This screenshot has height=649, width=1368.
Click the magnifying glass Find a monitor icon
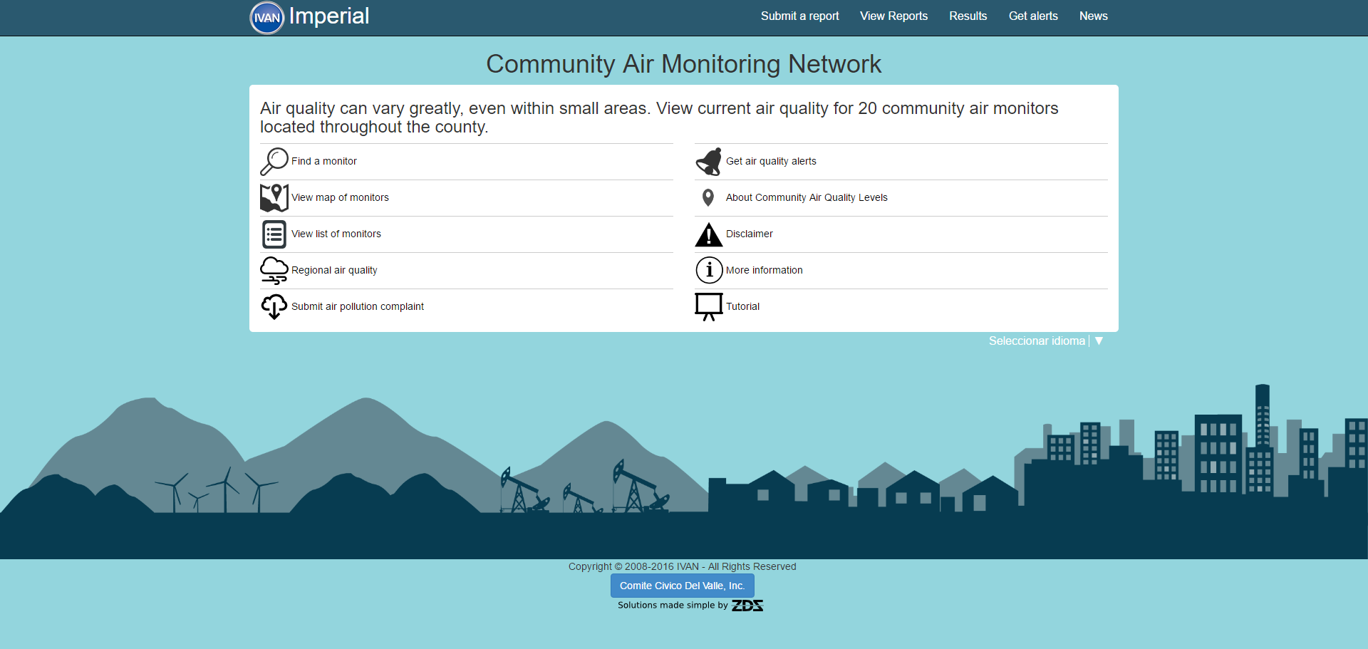(274, 162)
